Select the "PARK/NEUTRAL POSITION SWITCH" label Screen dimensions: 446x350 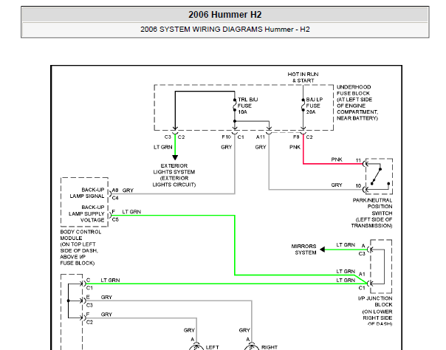click(x=371, y=213)
